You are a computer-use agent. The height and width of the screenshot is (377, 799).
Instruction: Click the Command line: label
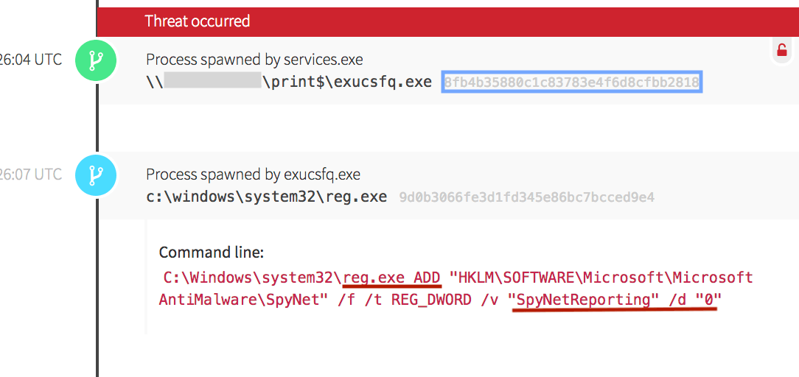(x=211, y=253)
